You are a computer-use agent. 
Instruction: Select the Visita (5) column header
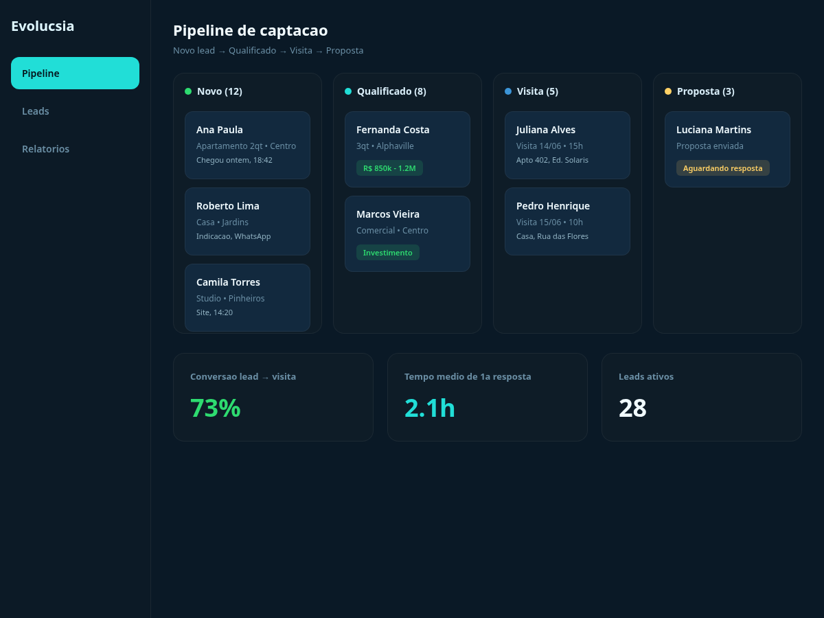pyautogui.click(x=538, y=91)
